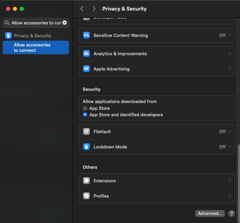Click the Sensitive Content Warning eye icon
Screen dimensions: 240x223
pos(86,35)
